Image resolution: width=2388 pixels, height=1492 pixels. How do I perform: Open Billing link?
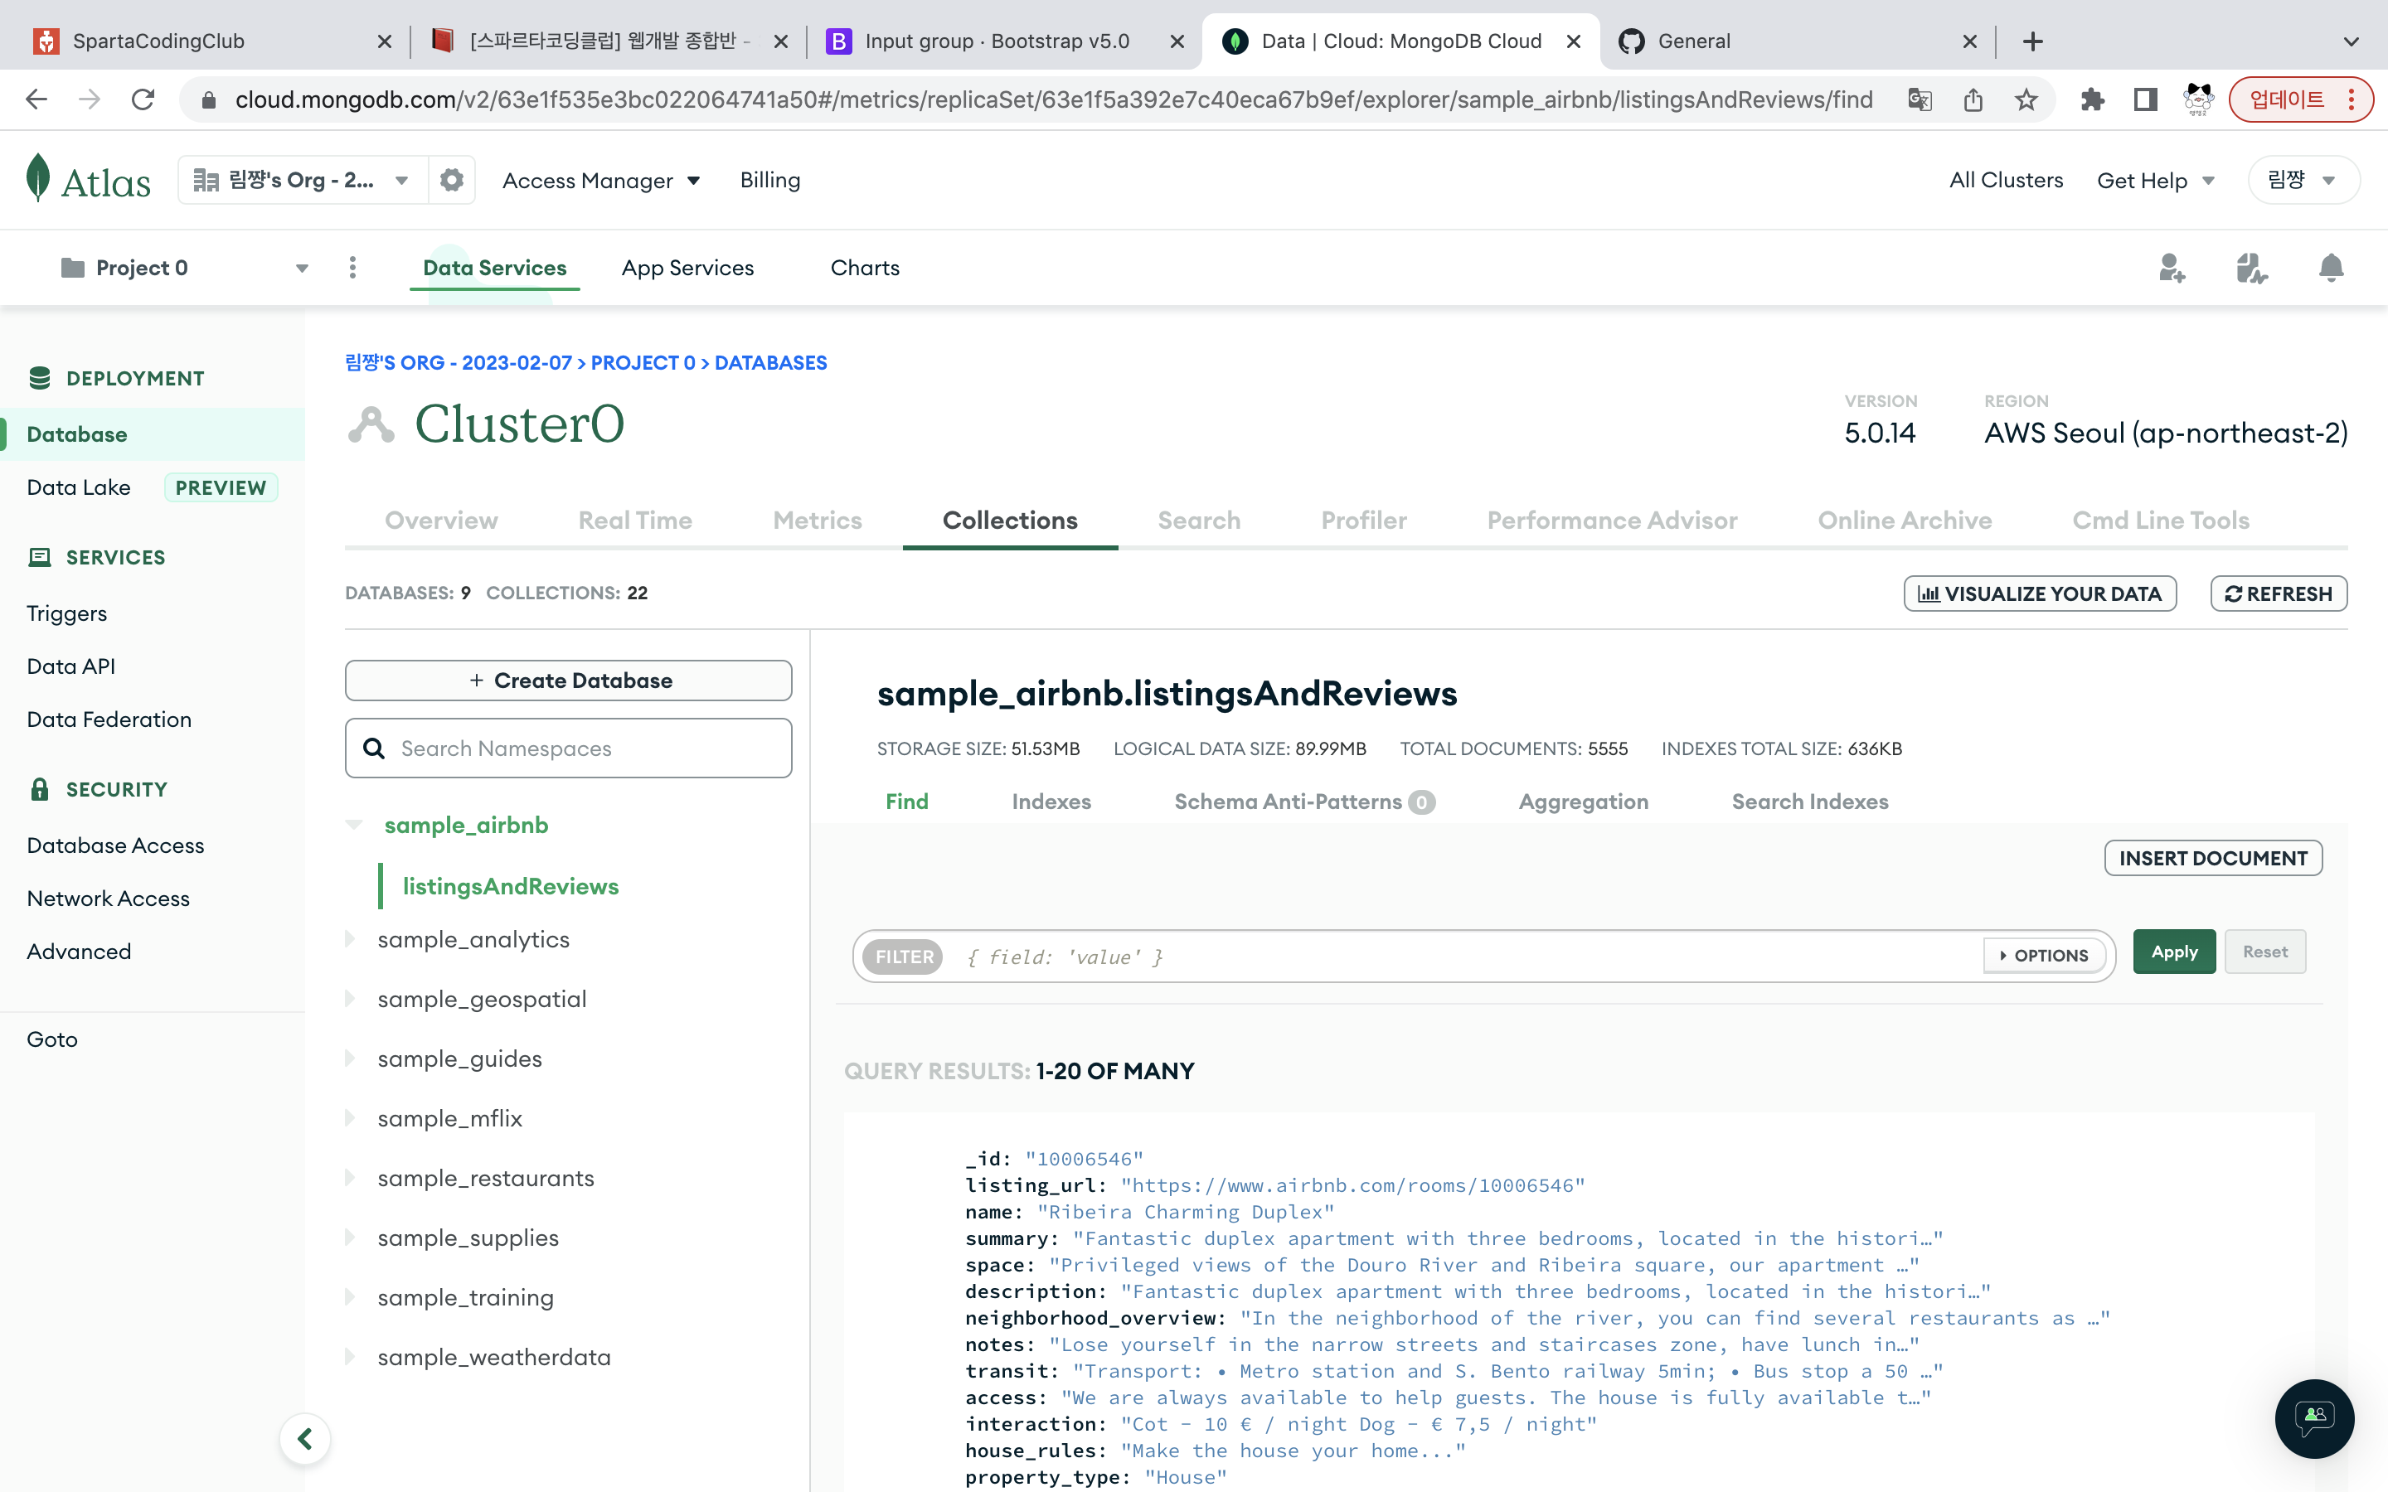coord(769,181)
